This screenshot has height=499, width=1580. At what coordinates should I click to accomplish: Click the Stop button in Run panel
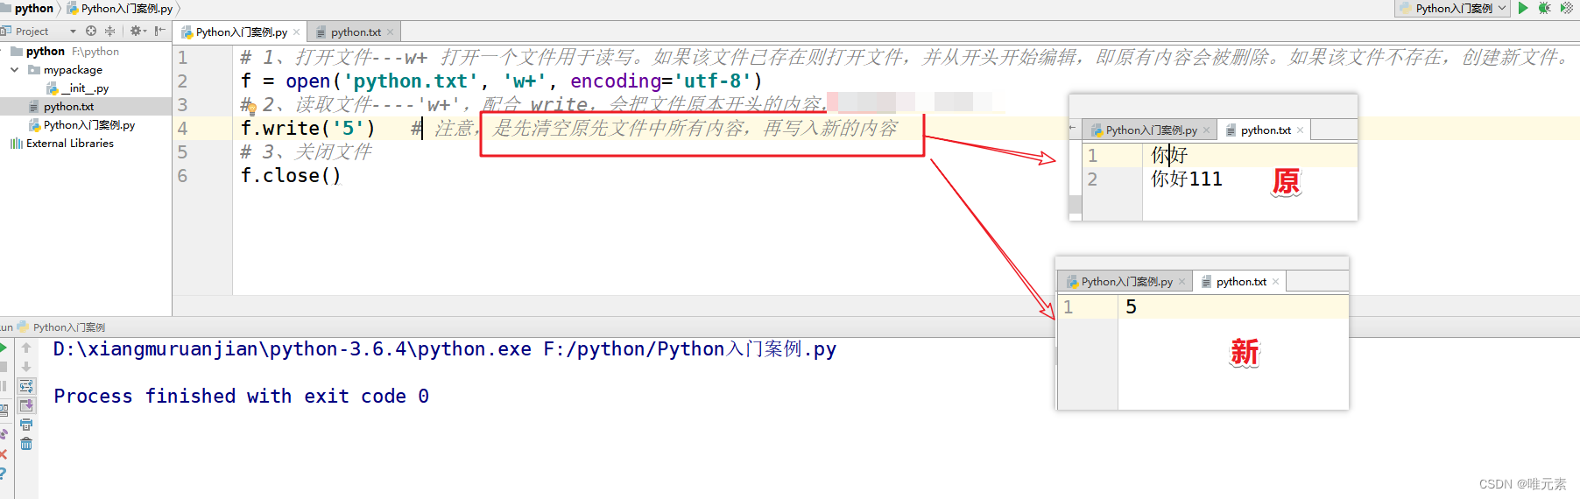(4, 367)
